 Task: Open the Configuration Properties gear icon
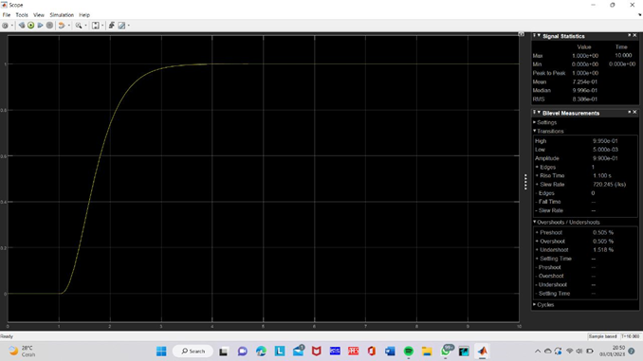5,26
